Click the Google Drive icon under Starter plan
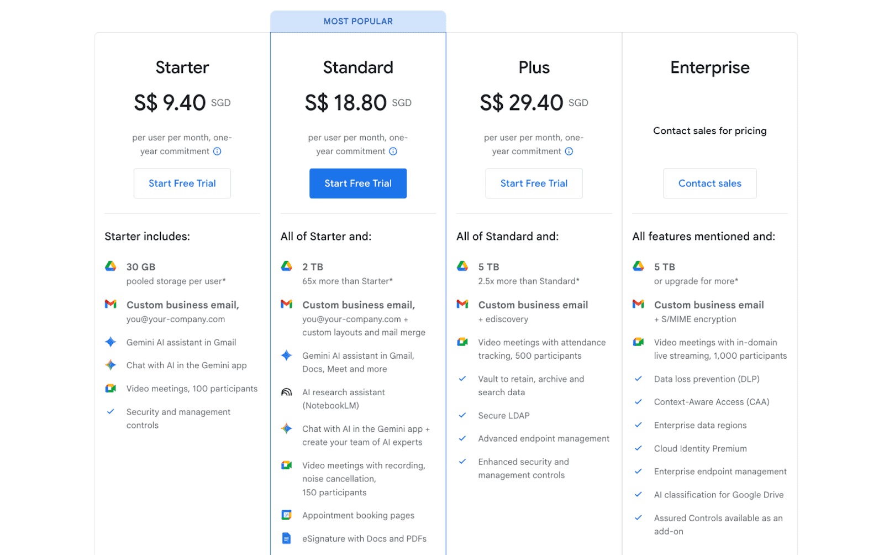Viewport: 884px width, 555px height. pos(110,267)
